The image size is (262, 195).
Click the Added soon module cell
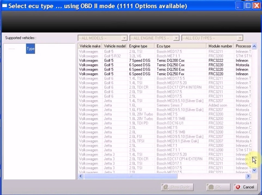[x=218, y=105]
